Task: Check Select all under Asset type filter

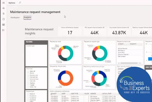Action: pos(28,71)
